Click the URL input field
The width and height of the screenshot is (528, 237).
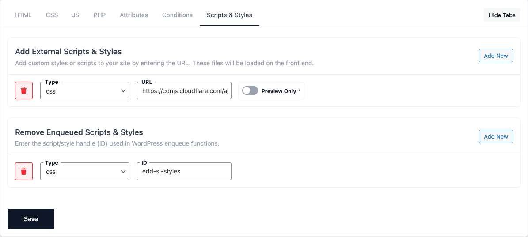[184, 91]
